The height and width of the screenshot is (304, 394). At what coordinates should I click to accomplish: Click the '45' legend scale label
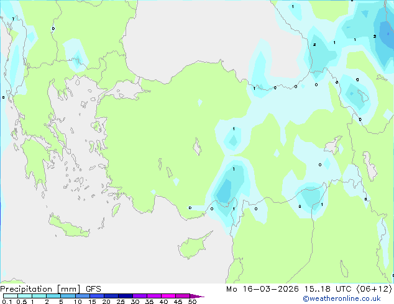178,302
